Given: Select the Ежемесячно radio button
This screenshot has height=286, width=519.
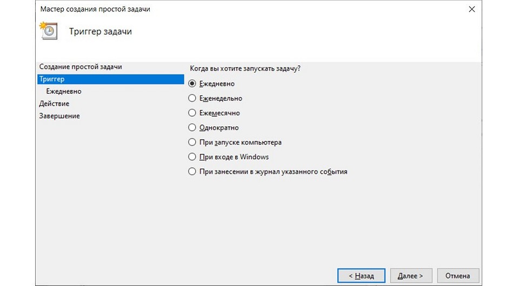Looking at the screenshot, I should [192, 113].
